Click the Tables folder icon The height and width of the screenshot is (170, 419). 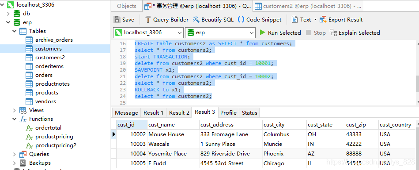tap(23, 31)
